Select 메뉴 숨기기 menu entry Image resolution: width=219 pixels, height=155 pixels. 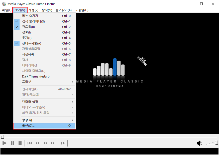45,16
